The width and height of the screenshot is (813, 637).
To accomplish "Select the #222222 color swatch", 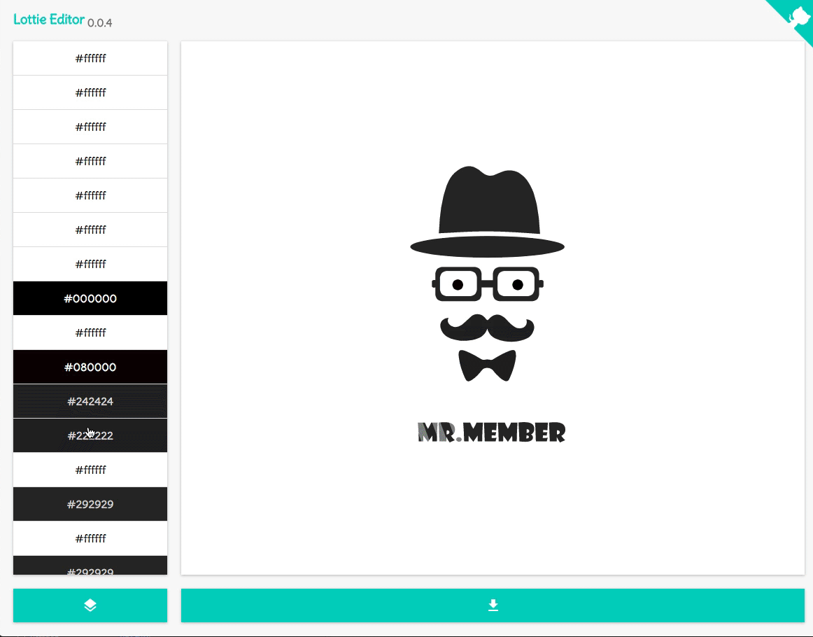I will pyautogui.click(x=90, y=436).
